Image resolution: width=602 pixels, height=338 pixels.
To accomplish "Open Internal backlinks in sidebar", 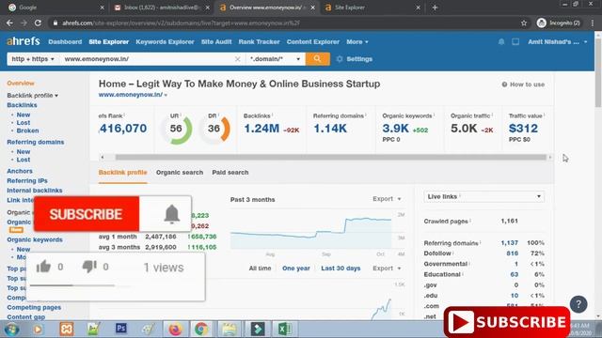I will [x=35, y=191].
